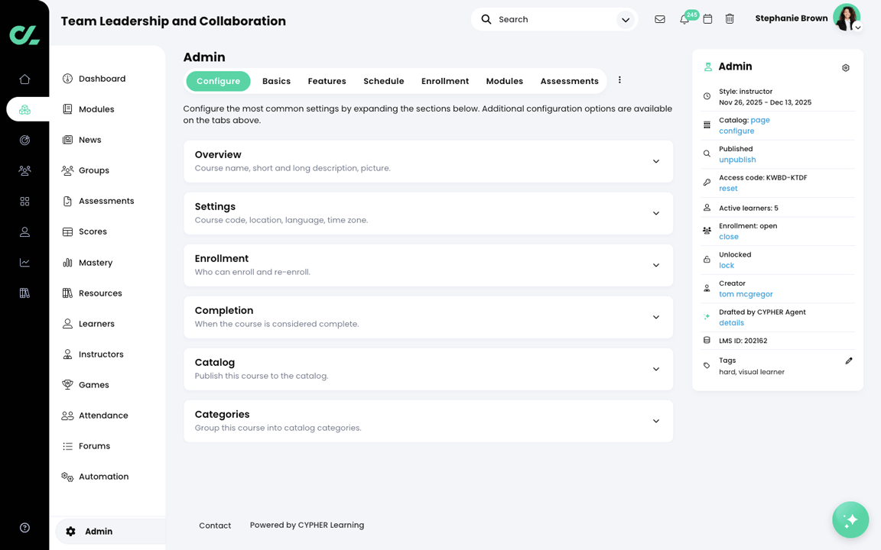881x550 pixels.
Task: Open the CYPHER Agent sparkle button
Action: click(850, 519)
